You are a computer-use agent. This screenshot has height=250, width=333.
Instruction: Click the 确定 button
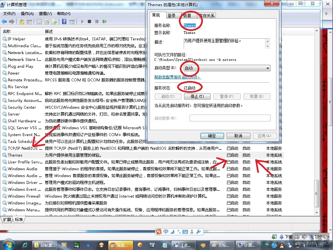(212, 136)
